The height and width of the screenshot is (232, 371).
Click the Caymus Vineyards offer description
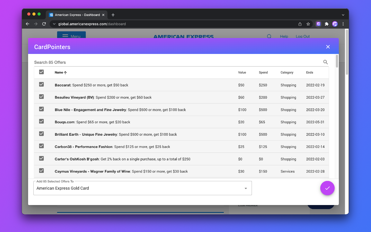[x=121, y=171]
